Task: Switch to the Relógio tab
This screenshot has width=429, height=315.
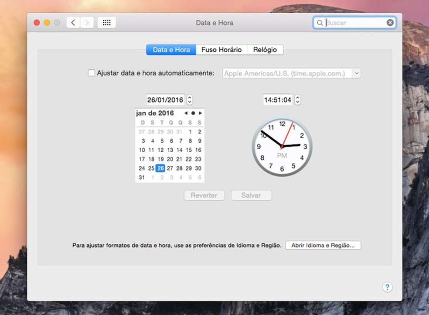Action: 265,49
